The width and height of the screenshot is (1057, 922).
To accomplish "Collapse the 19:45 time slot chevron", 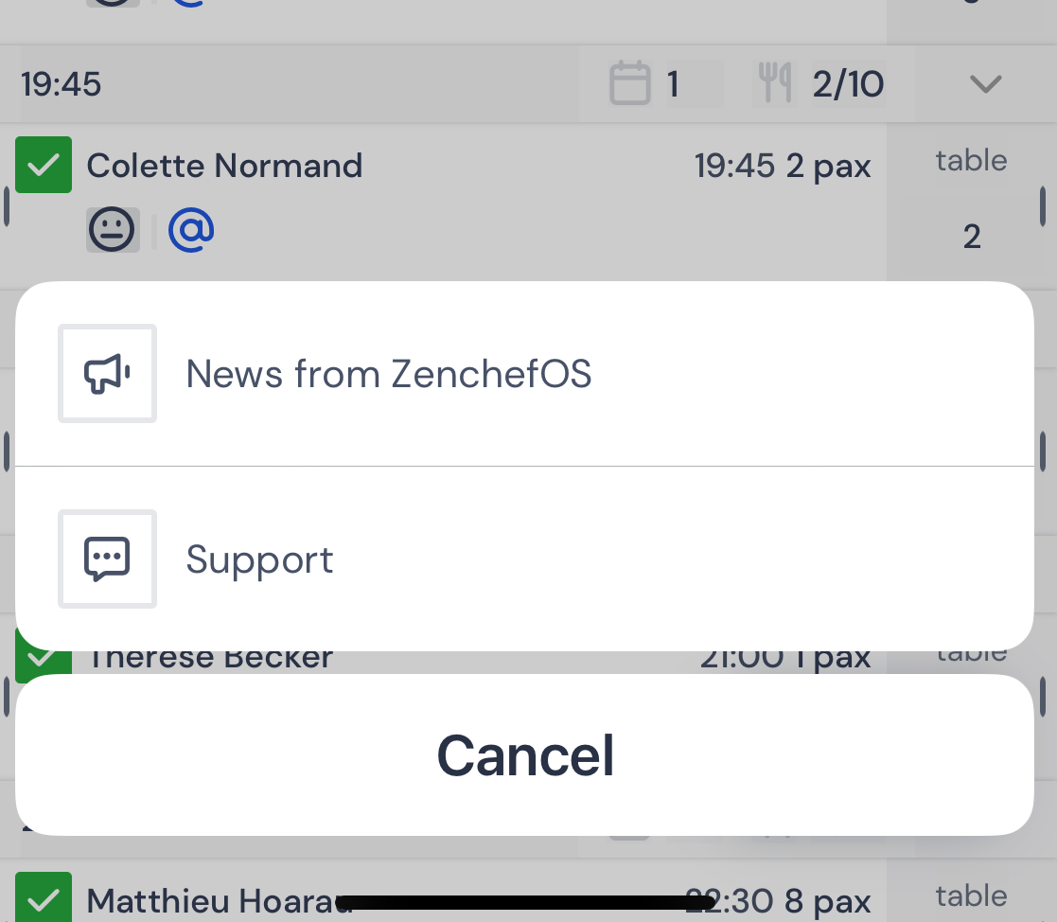I will tap(985, 84).
